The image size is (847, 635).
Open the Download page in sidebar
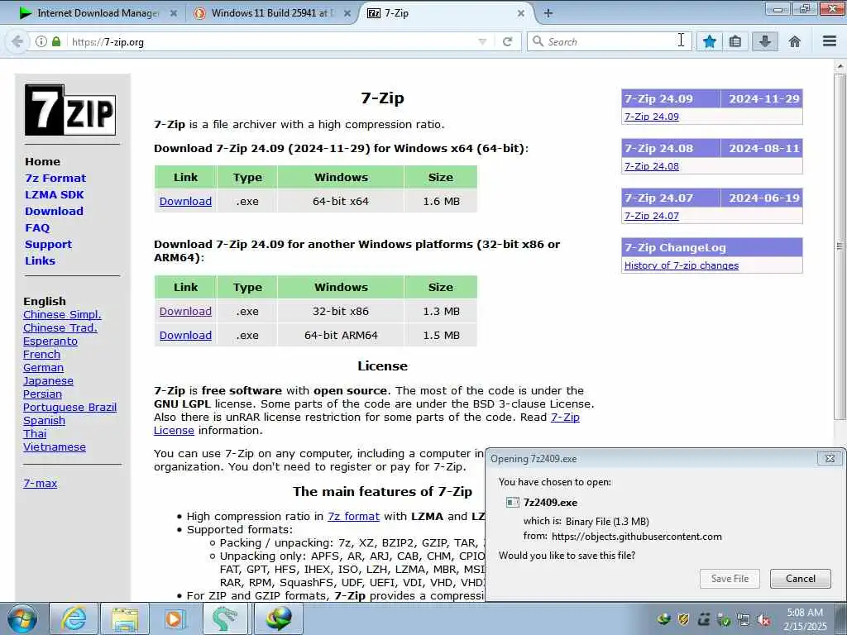tap(54, 211)
